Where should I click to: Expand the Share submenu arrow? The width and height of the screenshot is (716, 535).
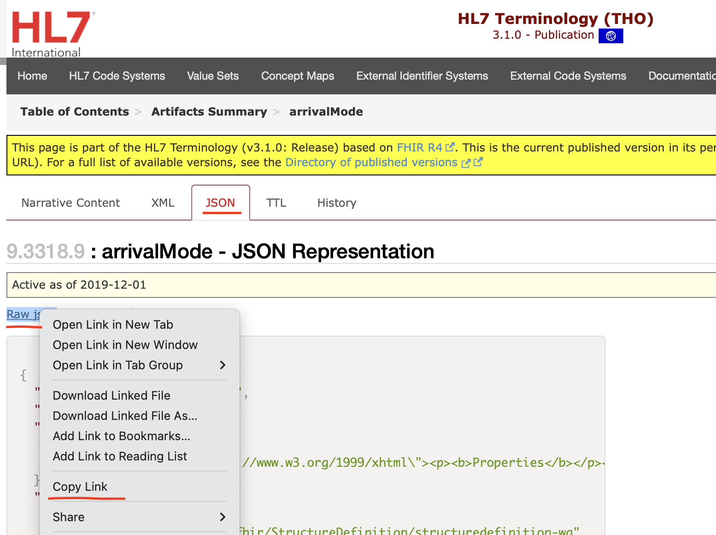[223, 517]
